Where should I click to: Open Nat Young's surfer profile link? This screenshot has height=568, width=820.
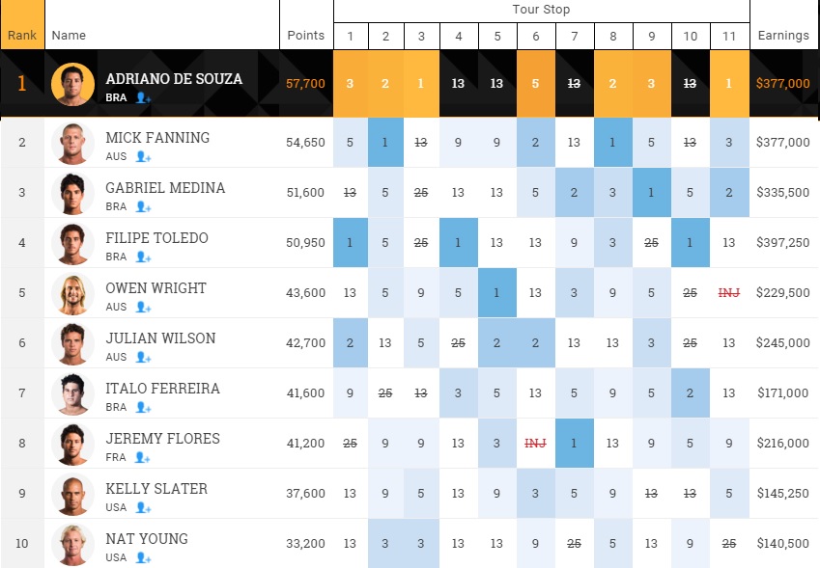click(147, 539)
